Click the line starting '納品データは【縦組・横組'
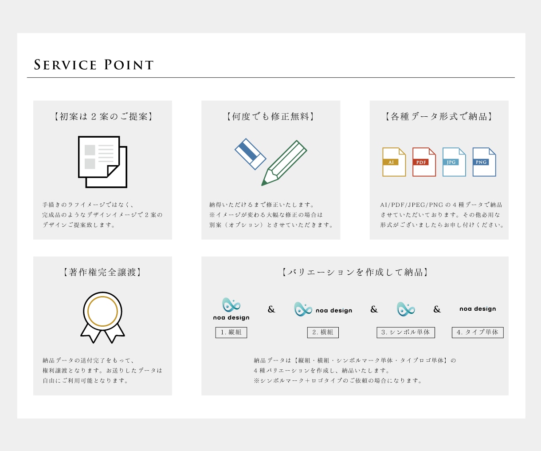The width and height of the screenshot is (541, 451). (355, 360)
